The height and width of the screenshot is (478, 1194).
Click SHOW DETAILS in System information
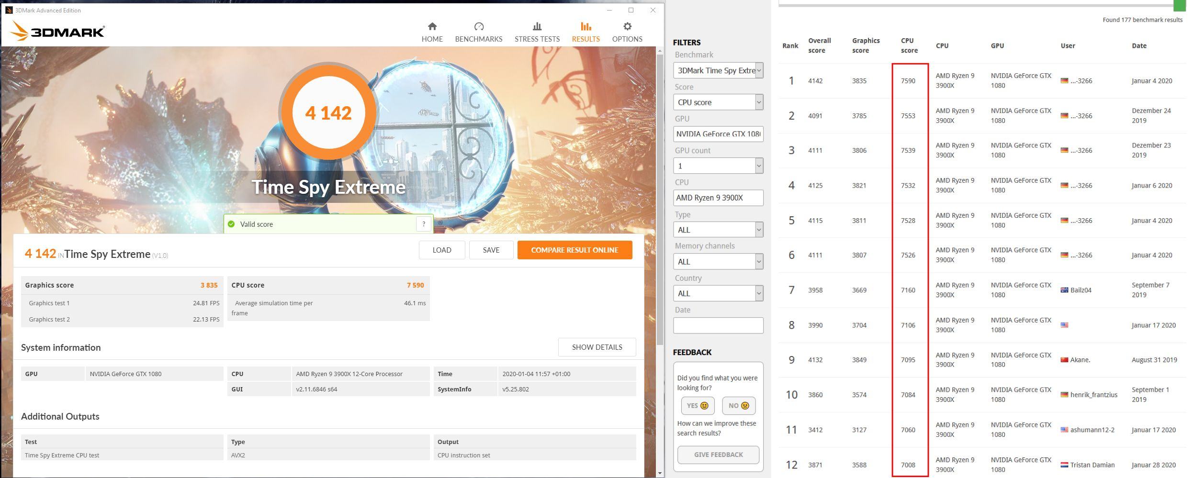point(597,347)
